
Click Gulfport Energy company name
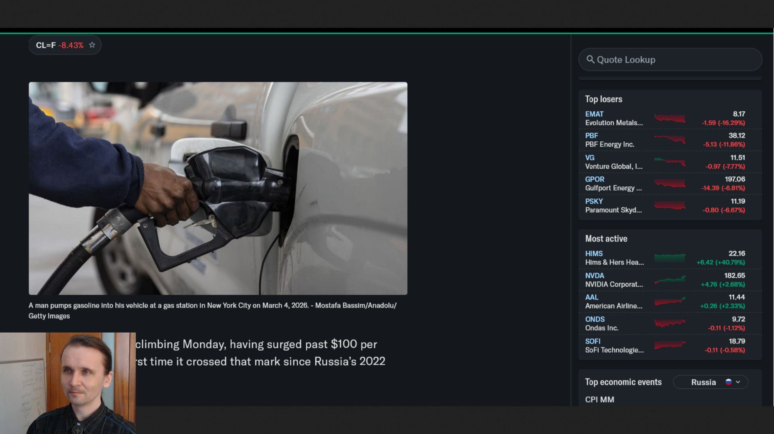coord(614,188)
